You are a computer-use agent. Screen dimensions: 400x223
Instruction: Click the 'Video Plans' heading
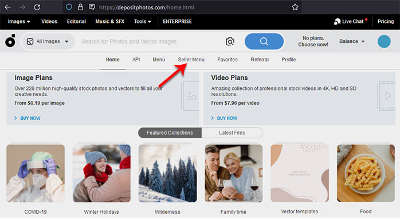(x=229, y=77)
